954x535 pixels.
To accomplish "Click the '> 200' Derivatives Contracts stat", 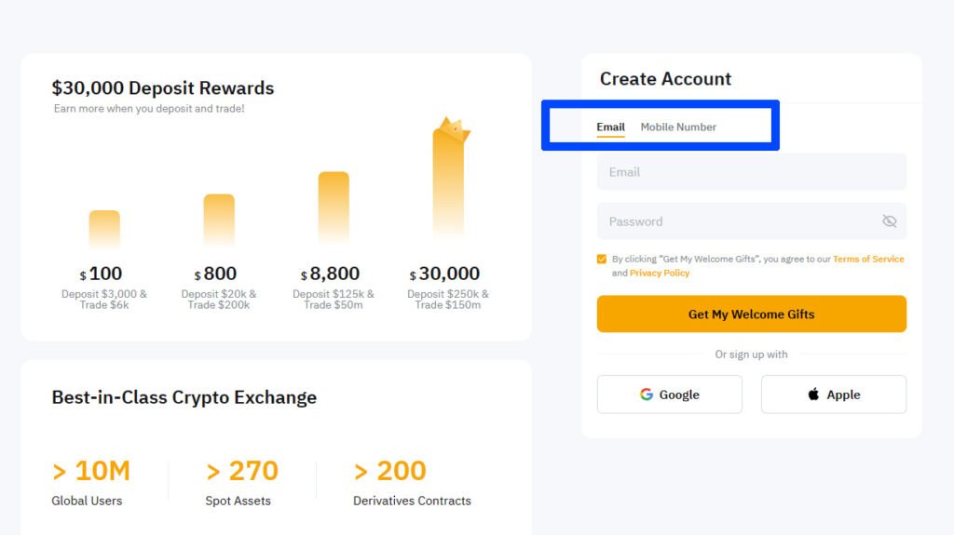I will (390, 471).
